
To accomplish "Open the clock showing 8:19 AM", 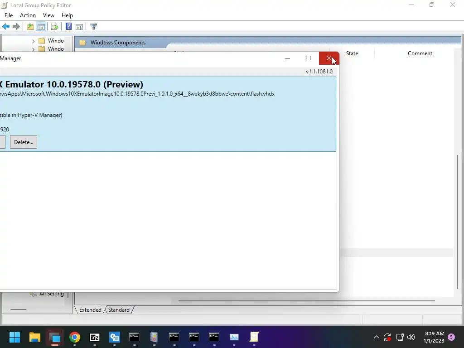I will tap(434, 337).
